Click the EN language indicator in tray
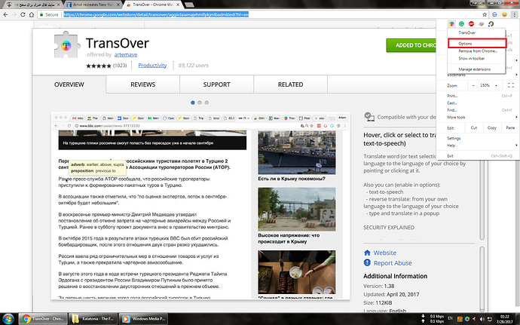This screenshot has height=325, width=520. click(451, 319)
